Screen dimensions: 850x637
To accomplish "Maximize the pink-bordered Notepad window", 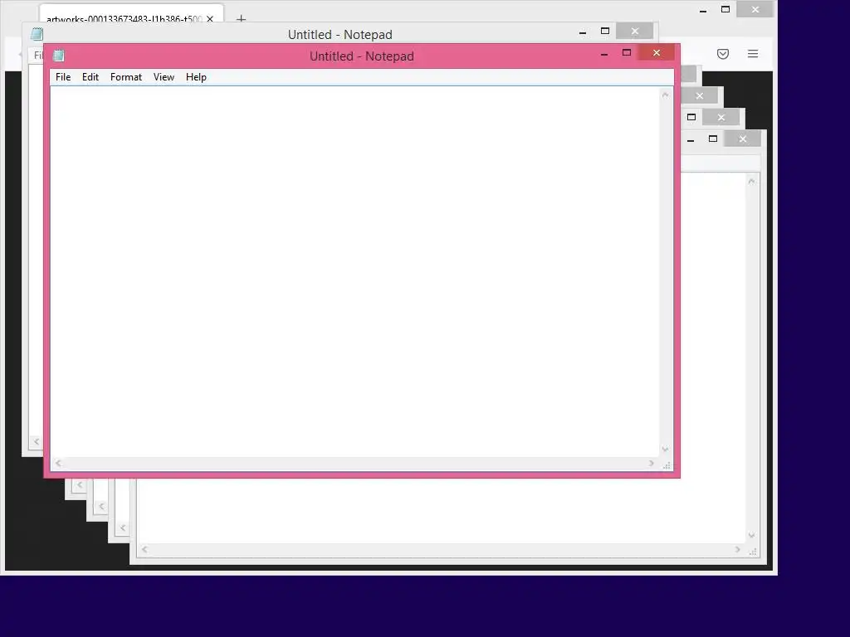I will (x=626, y=53).
